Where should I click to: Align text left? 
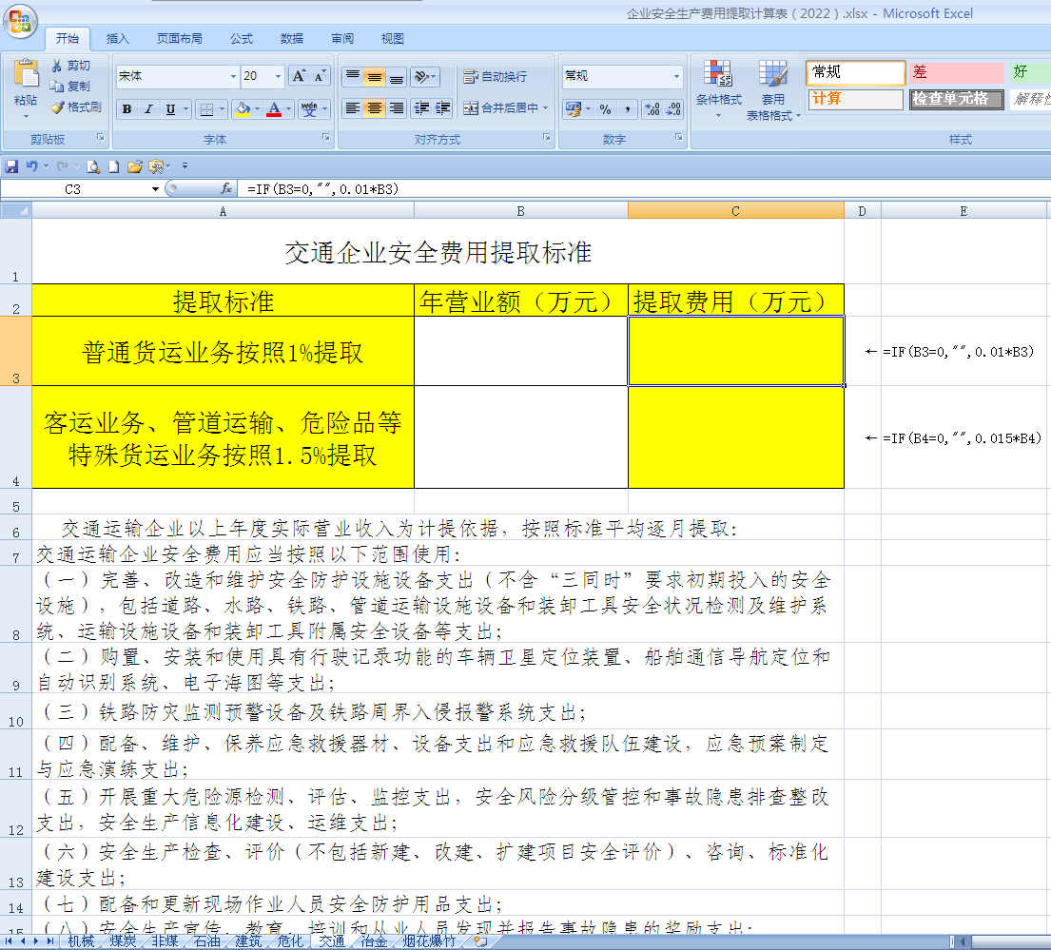(352, 107)
